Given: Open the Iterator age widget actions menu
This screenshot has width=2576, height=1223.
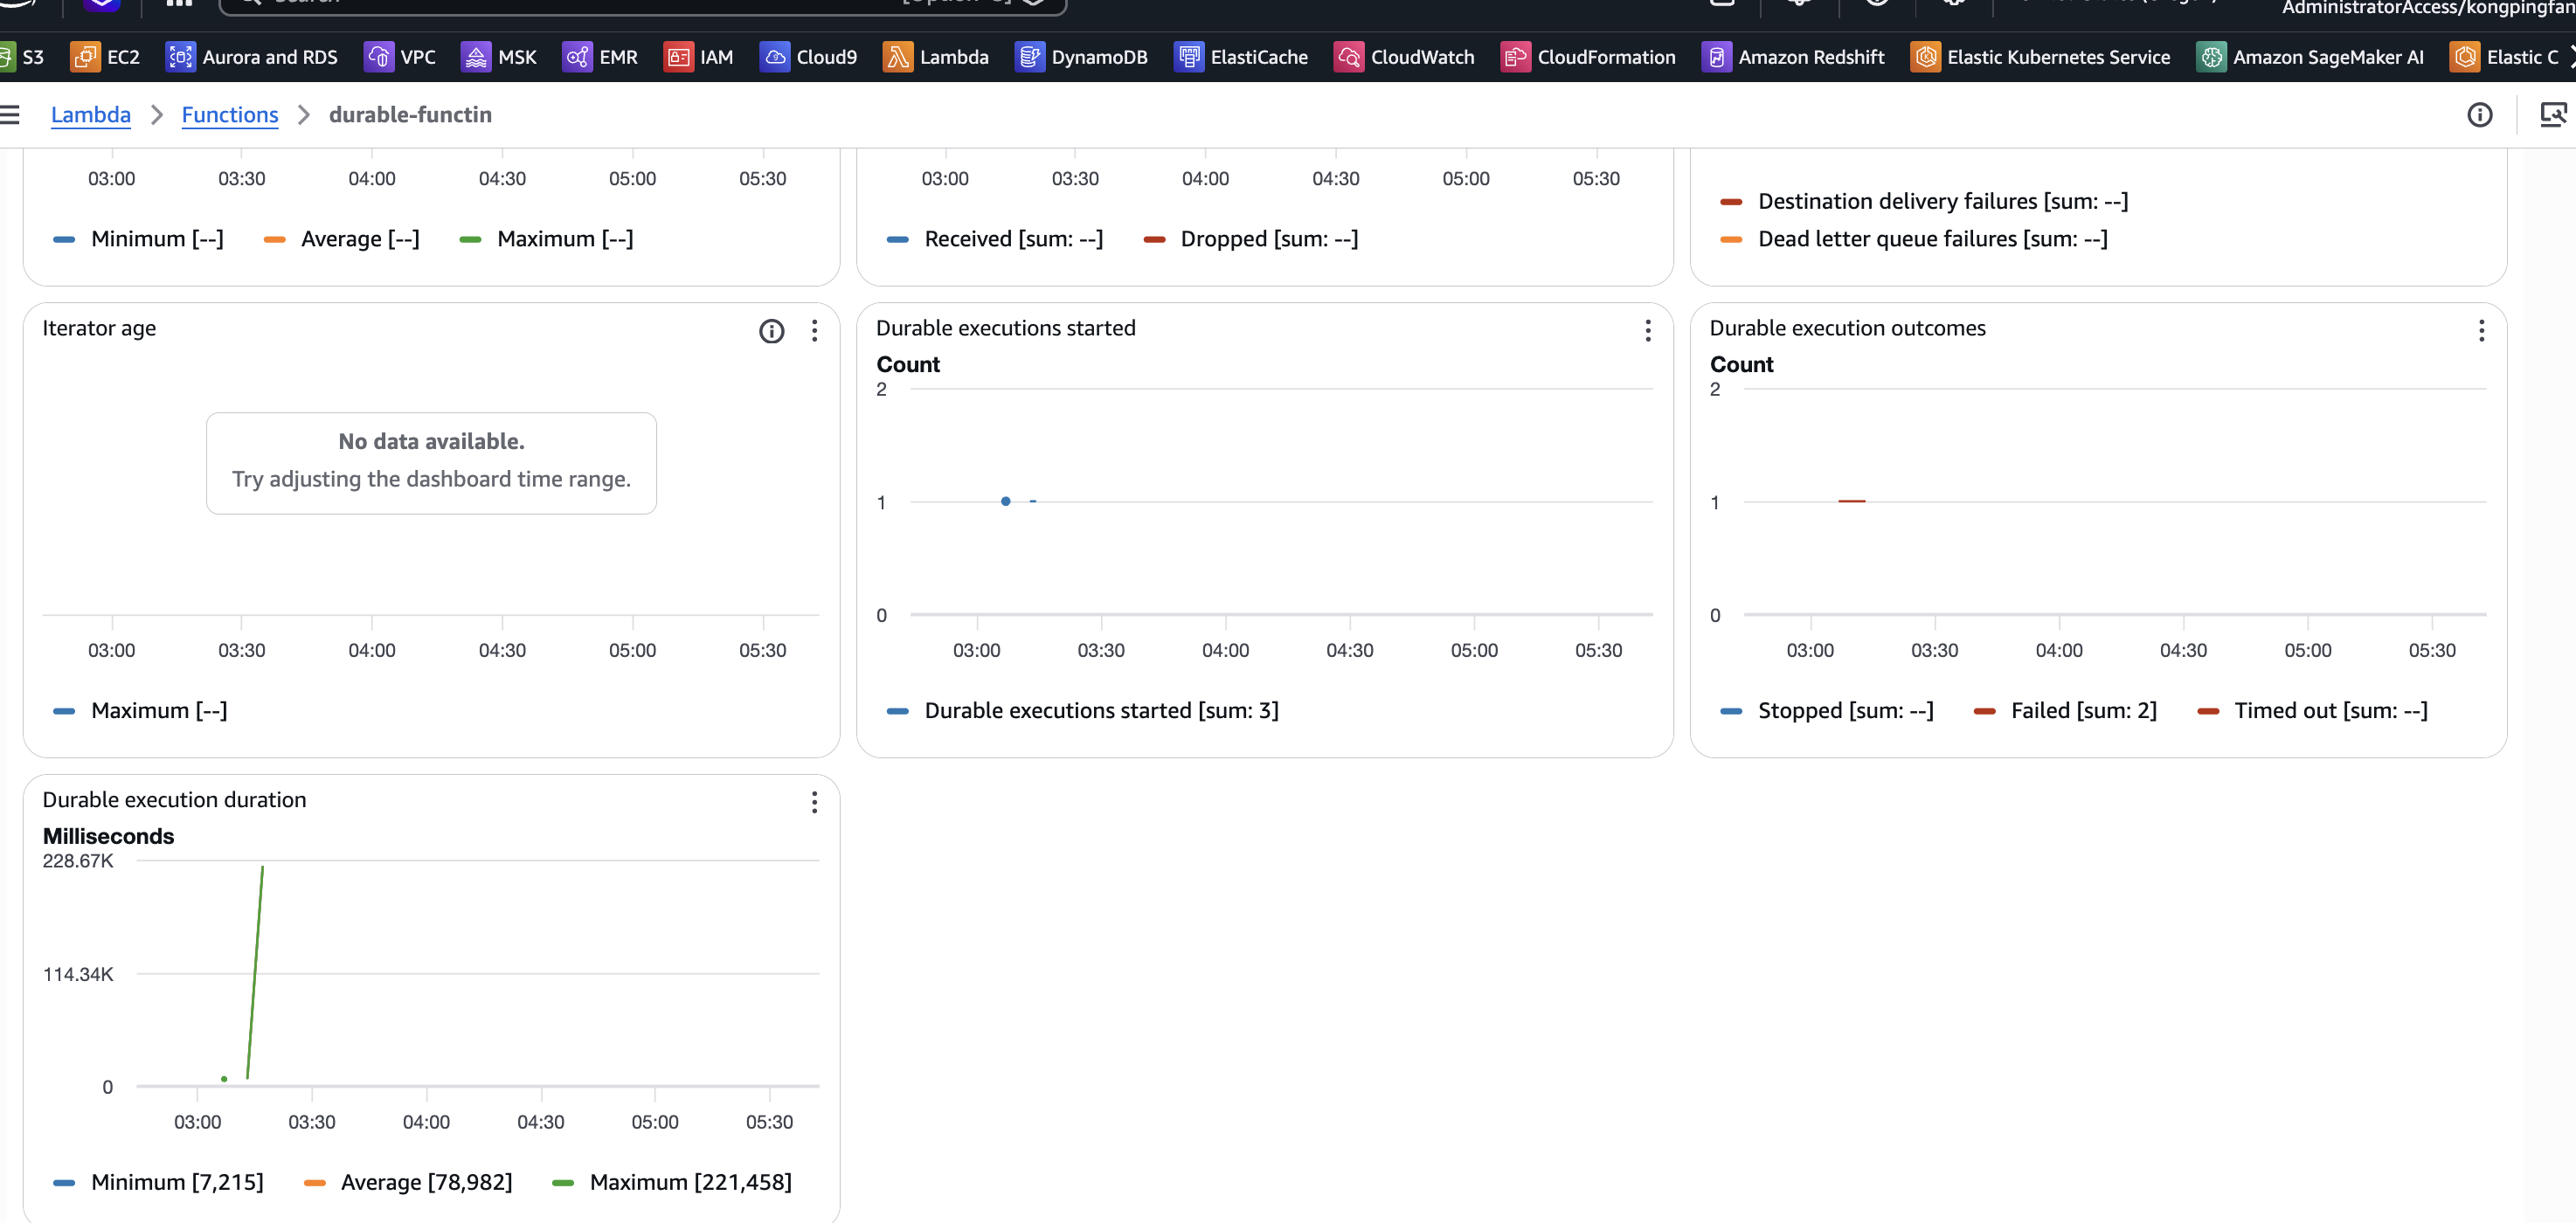Looking at the screenshot, I should [x=815, y=331].
